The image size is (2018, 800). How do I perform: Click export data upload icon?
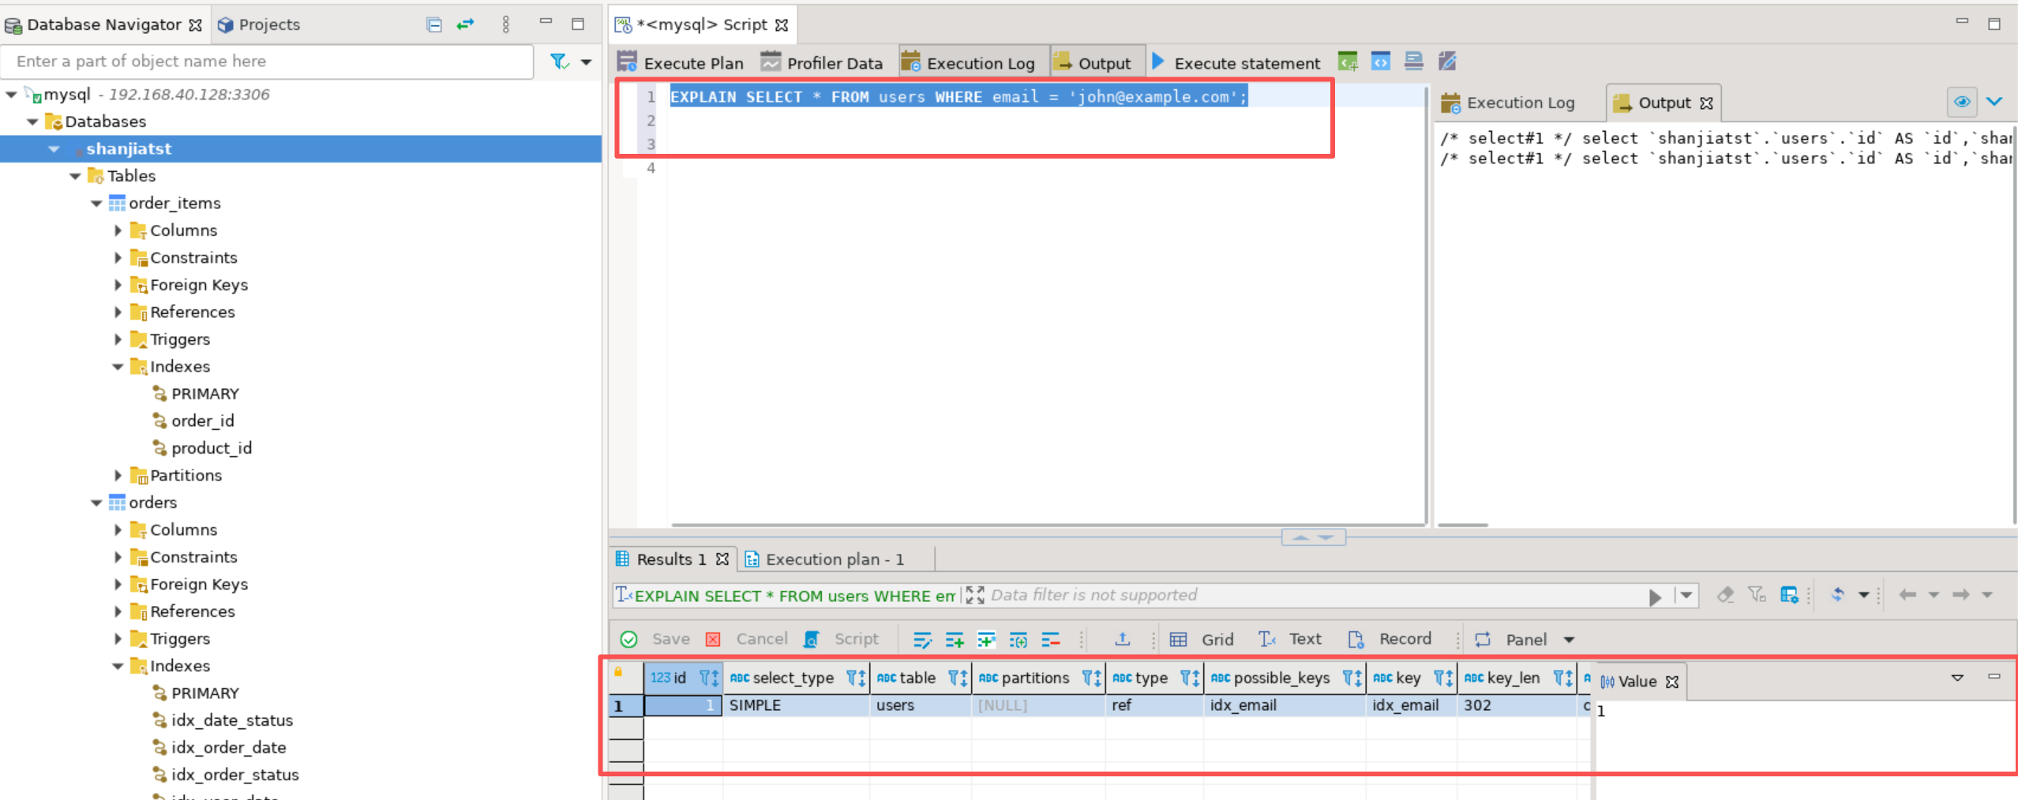click(1122, 639)
